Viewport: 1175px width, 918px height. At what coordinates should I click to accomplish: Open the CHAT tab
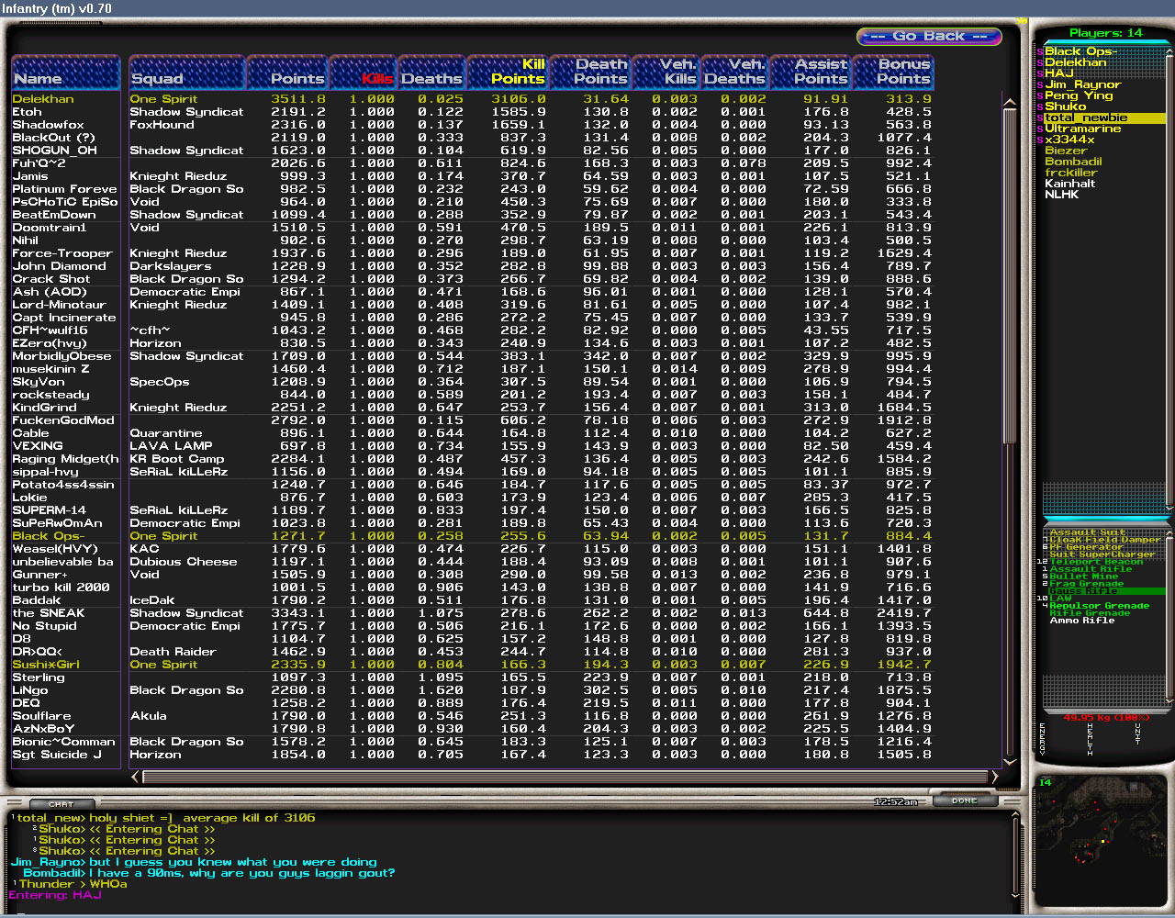(x=62, y=804)
